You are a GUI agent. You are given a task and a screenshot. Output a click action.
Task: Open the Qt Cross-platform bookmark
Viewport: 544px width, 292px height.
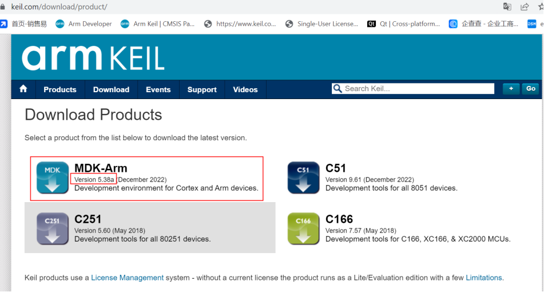404,24
